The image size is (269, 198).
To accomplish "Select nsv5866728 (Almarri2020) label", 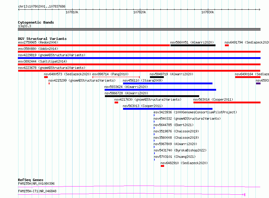I will click(126, 93).
